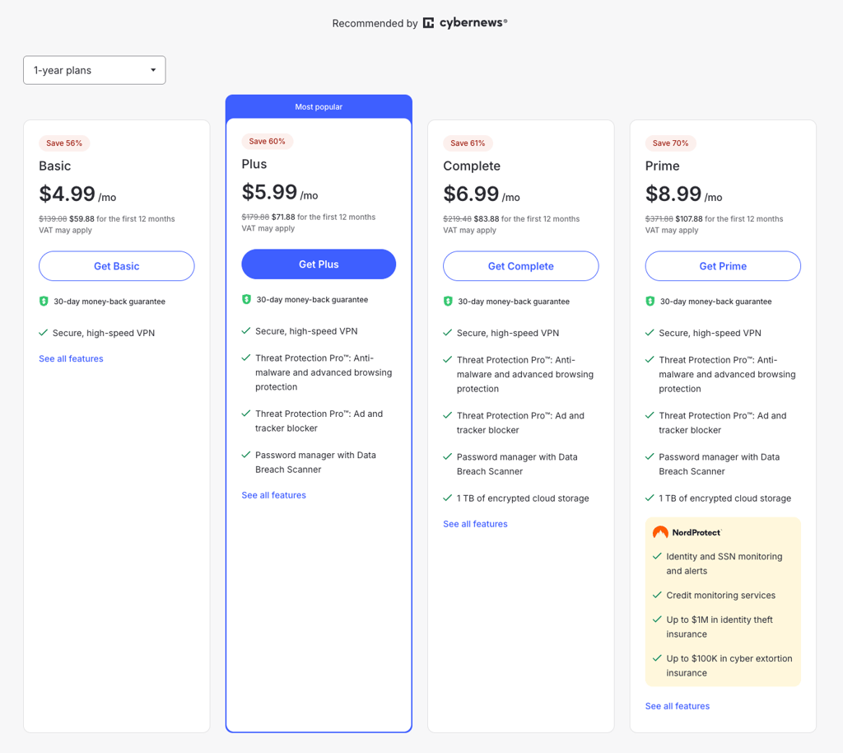Click the Save 70% badge

pos(670,143)
